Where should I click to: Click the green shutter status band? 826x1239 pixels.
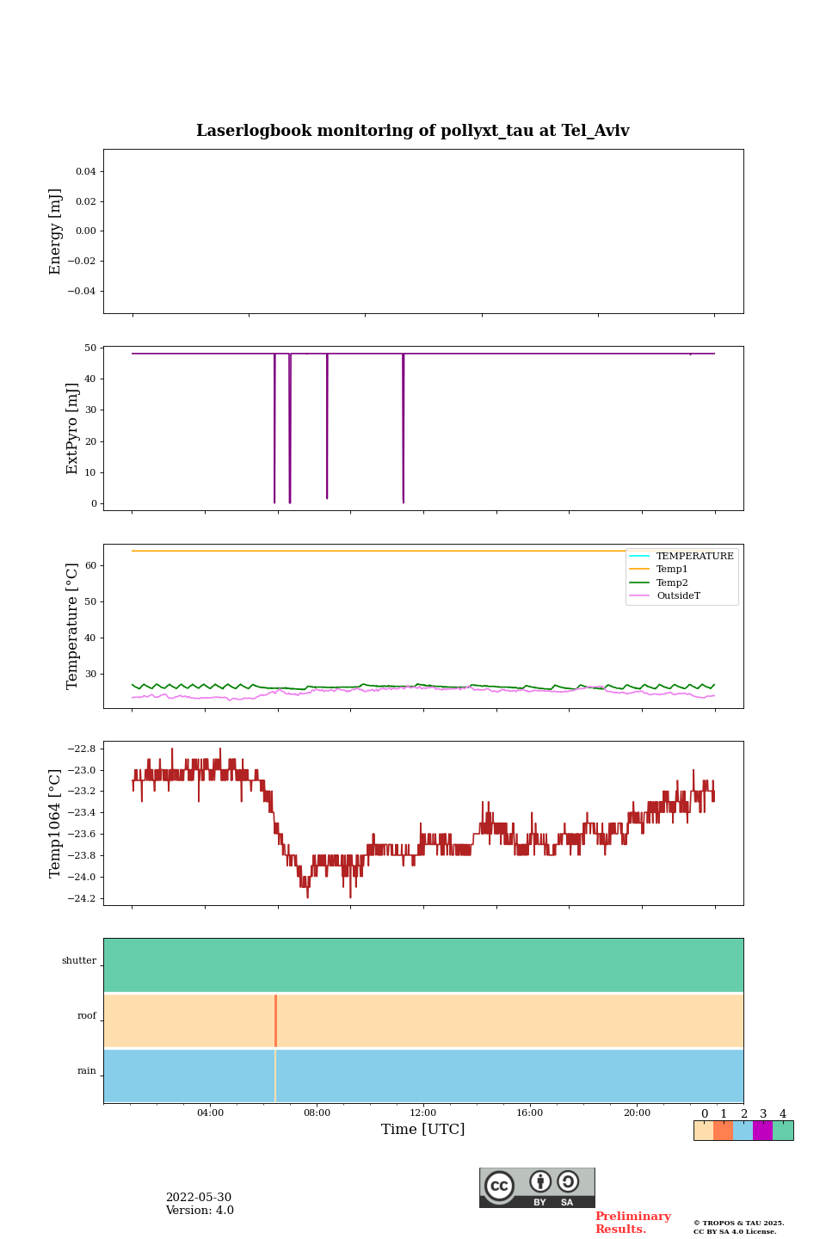[423, 965]
